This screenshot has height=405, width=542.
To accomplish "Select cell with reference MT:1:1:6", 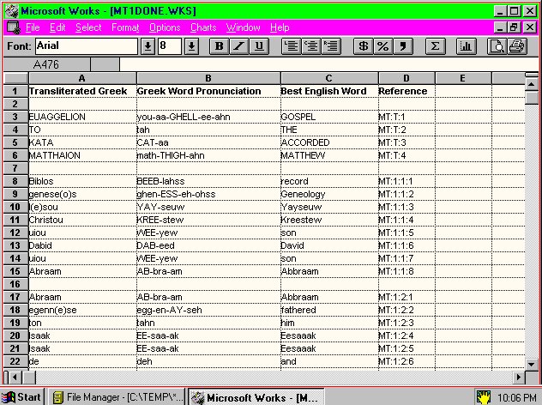I will pos(406,245).
